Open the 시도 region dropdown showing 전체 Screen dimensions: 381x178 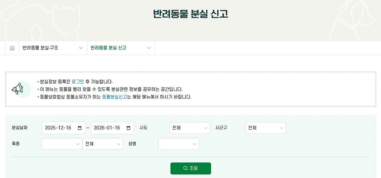(190, 128)
